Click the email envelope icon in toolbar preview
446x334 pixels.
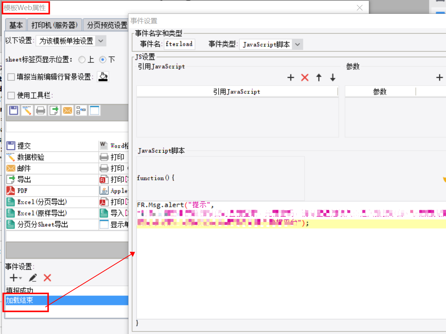click(x=67, y=110)
